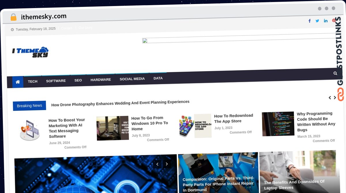Open the Drone Photography breaking news headline
The image size is (346, 193).
[120, 103]
